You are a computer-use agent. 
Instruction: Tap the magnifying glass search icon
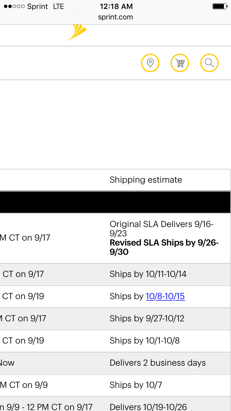pos(209,63)
